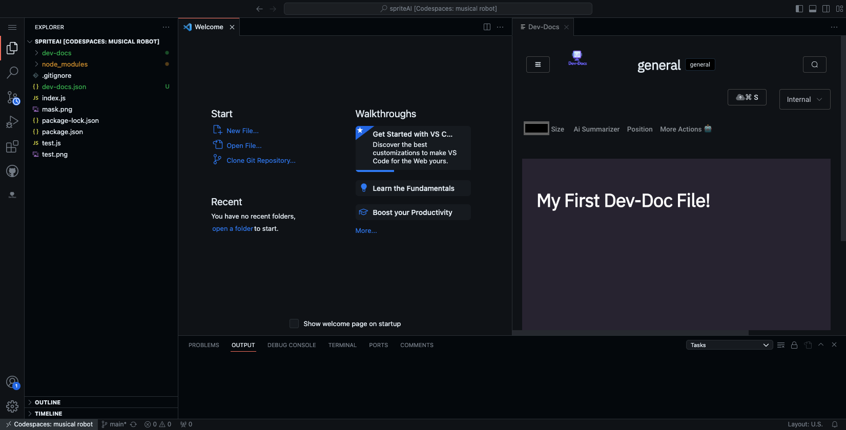Expand the OUTLINE section

tap(48, 402)
